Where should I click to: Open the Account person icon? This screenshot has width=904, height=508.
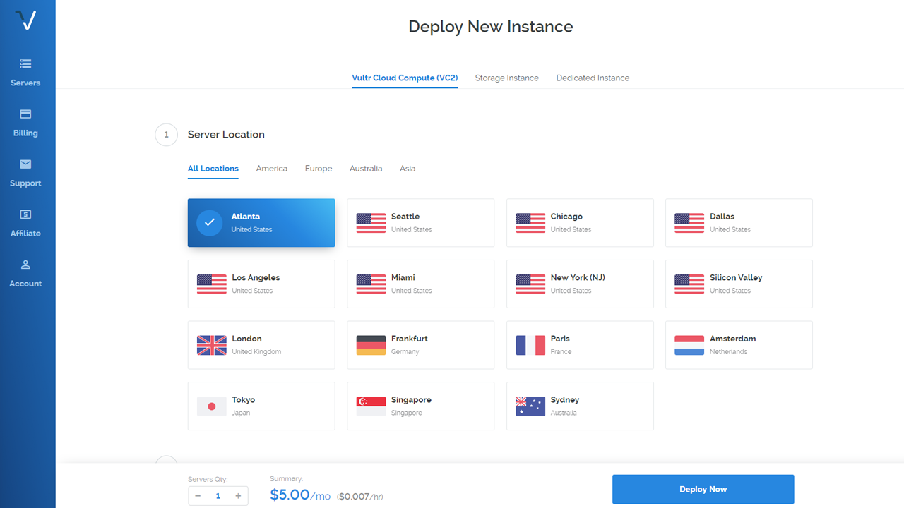(25, 265)
